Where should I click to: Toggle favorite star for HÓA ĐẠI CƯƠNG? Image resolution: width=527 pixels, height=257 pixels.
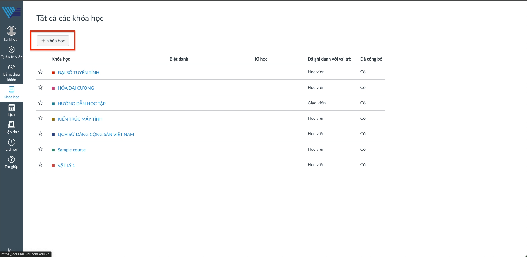(x=40, y=88)
